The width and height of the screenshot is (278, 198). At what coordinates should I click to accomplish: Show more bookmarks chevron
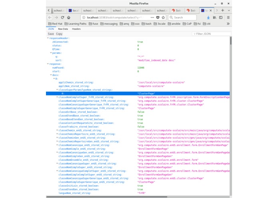tap(228, 24)
